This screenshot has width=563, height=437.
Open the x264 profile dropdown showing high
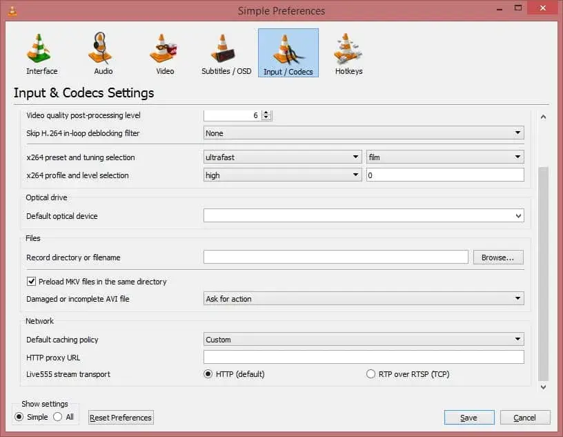tap(282, 175)
